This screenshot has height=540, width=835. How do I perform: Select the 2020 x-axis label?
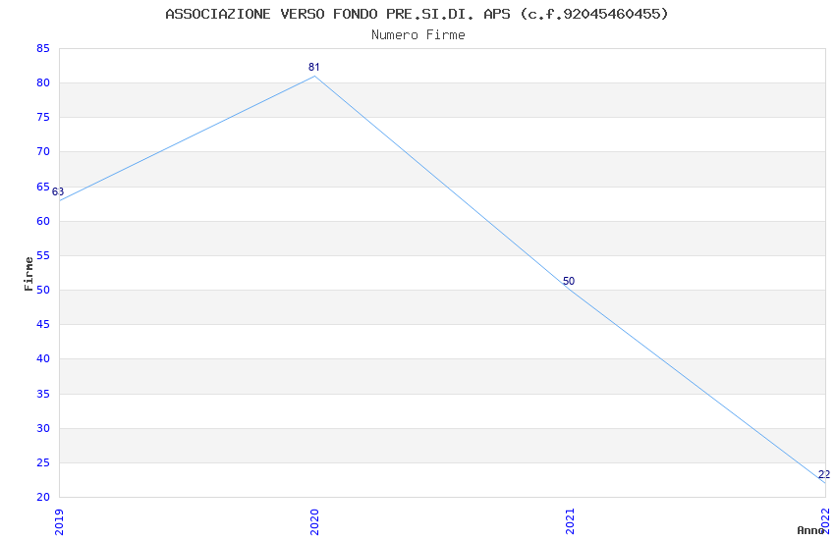pyautogui.click(x=314, y=522)
